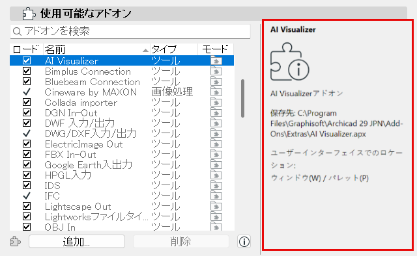Select the OBJ In add-on row
The width and height of the screenshot is (417, 256).
tap(122, 227)
